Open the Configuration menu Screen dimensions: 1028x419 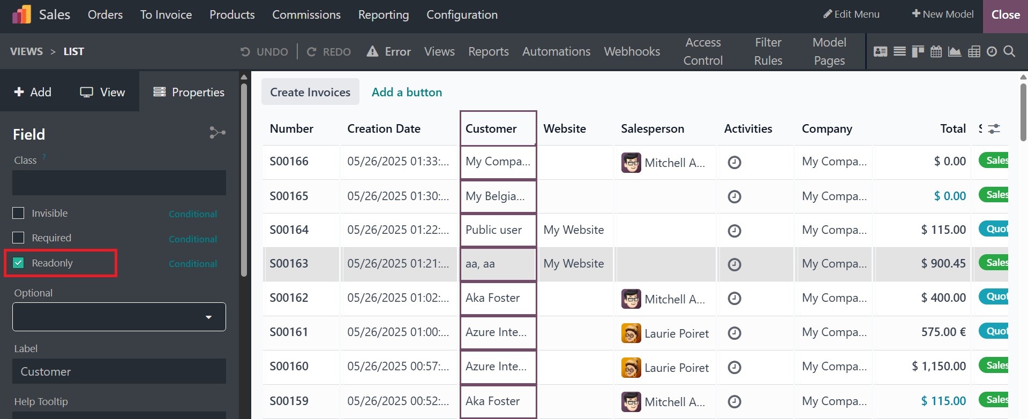click(x=462, y=15)
